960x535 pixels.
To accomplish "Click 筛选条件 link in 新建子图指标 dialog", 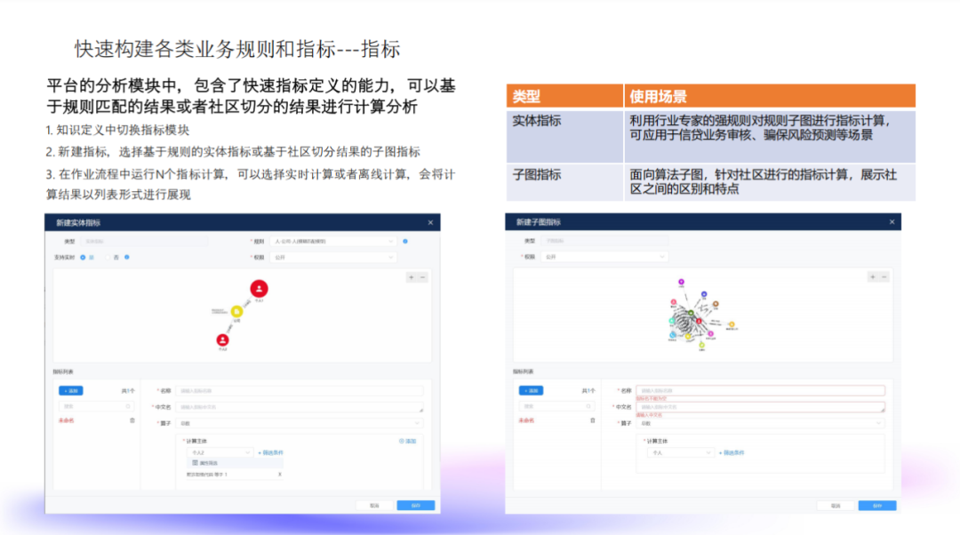I will [732, 452].
